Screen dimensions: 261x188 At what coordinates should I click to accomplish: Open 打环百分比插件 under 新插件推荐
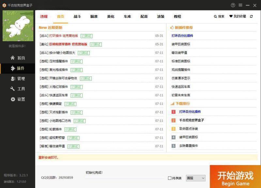pos(182,36)
